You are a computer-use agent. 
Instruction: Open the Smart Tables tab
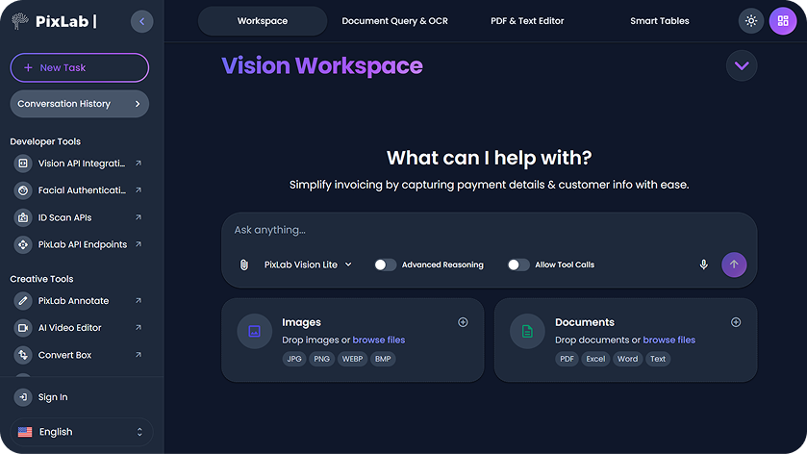(x=659, y=21)
